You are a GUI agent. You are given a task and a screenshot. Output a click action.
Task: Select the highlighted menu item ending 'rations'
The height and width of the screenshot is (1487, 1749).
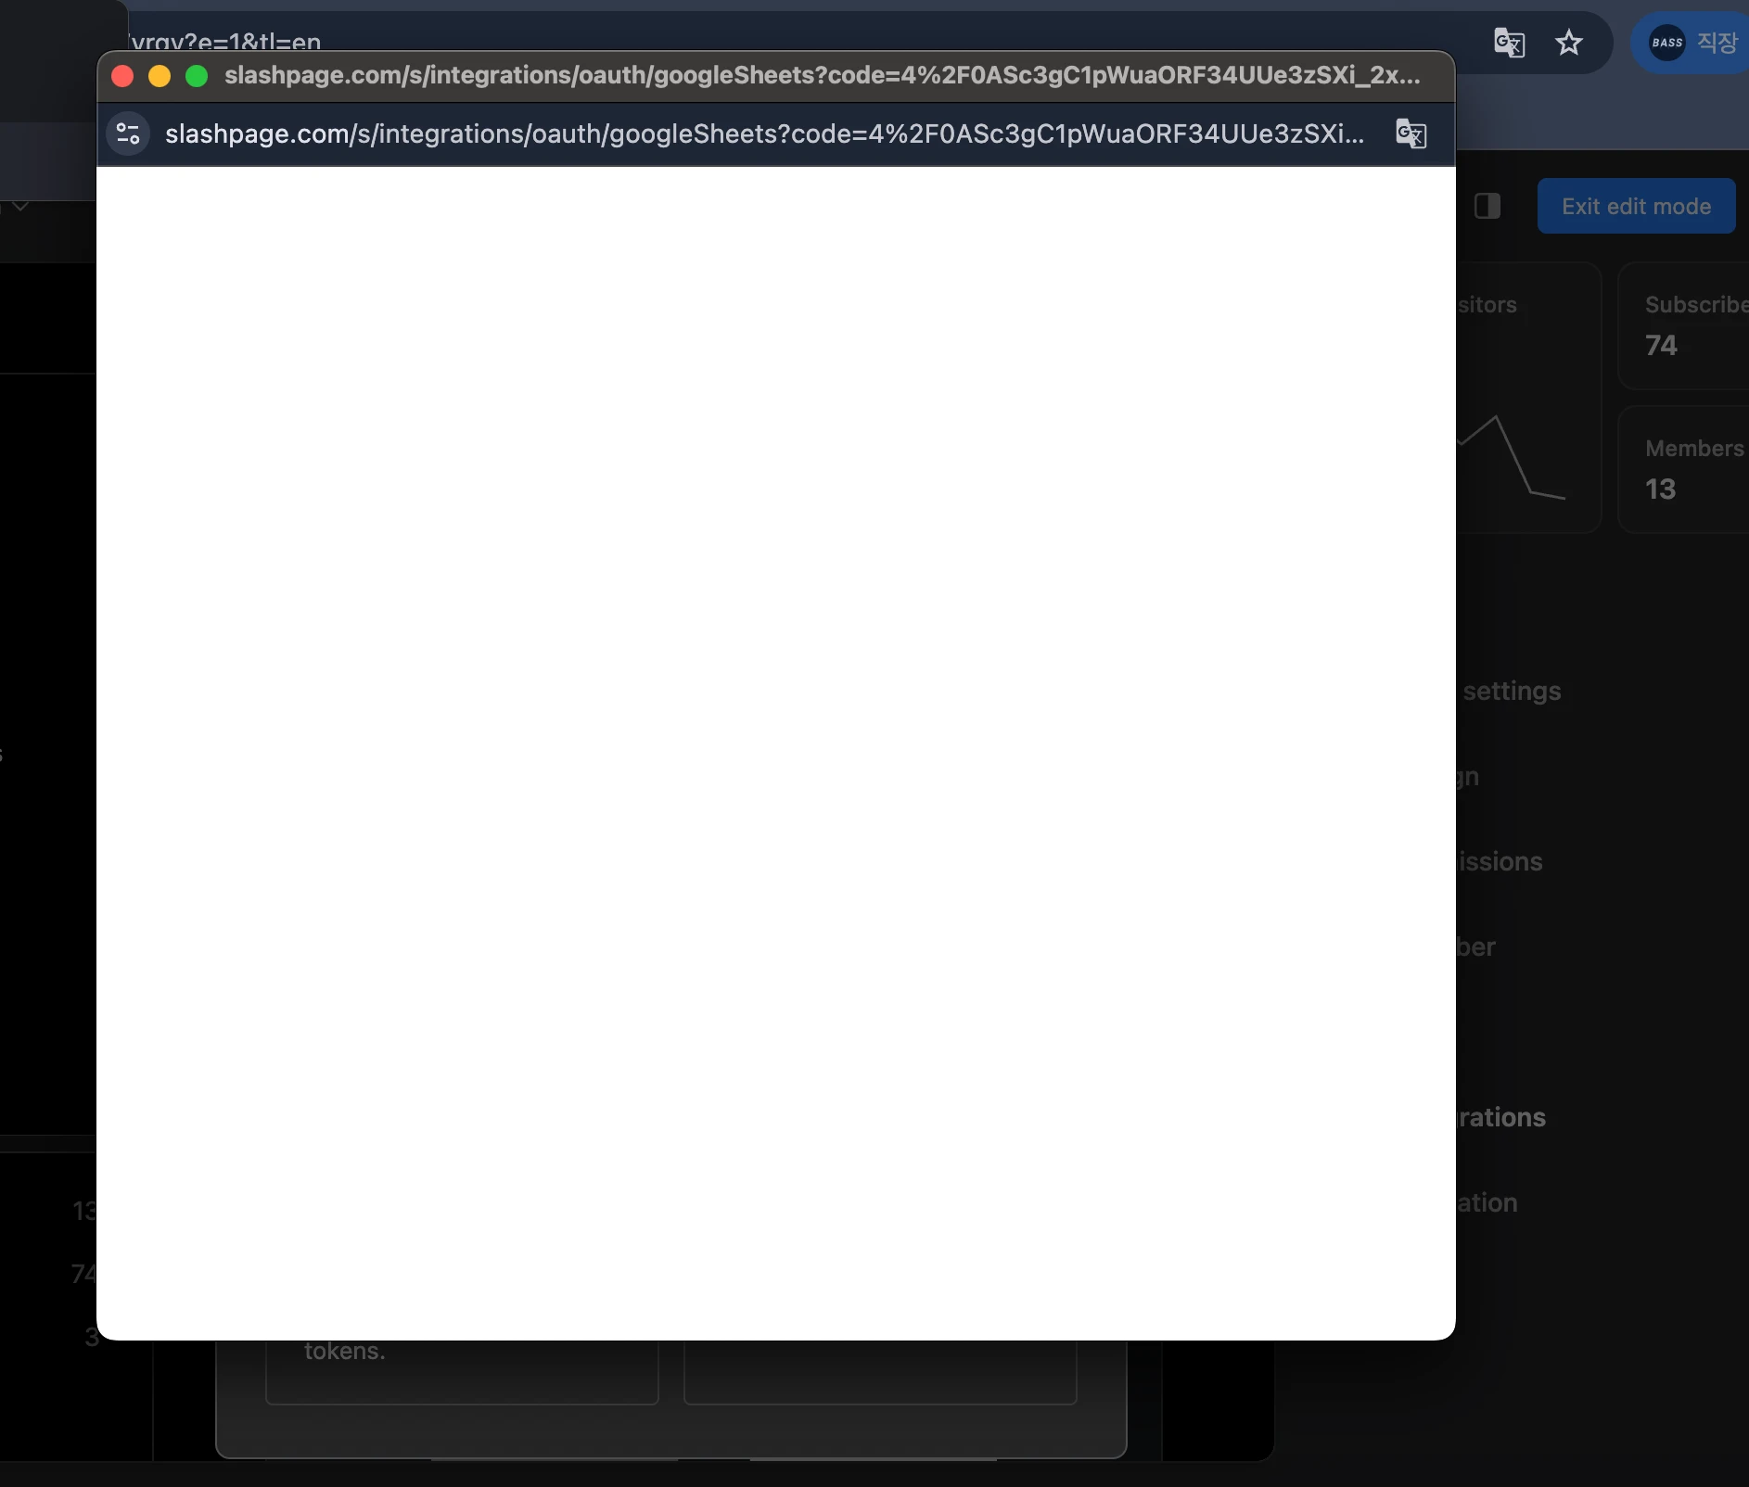(x=1500, y=1118)
